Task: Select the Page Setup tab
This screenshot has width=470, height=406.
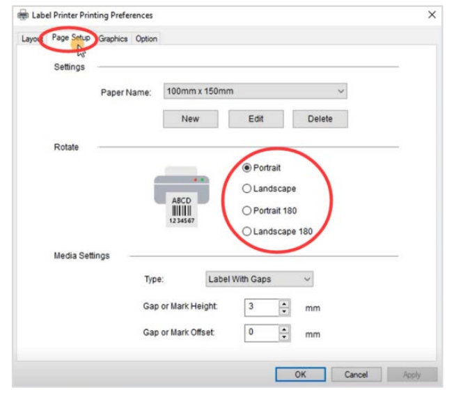Action: (70, 38)
